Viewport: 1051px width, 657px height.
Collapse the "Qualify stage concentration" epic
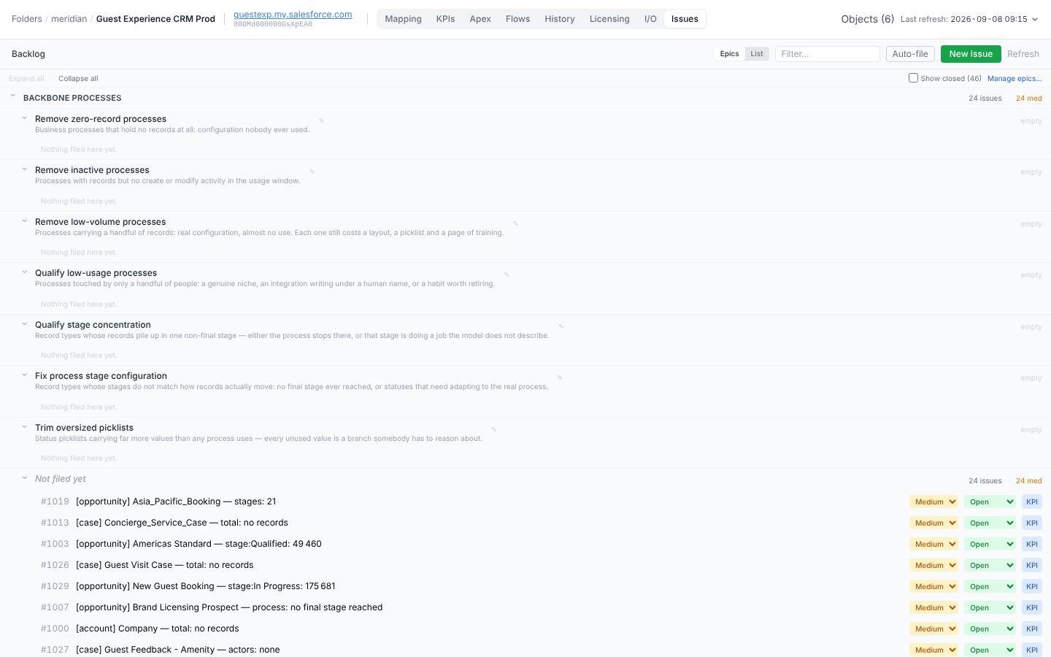[x=24, y=323]
